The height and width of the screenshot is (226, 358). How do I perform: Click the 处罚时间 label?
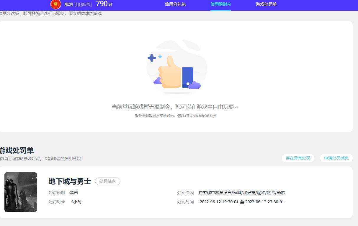185,202
